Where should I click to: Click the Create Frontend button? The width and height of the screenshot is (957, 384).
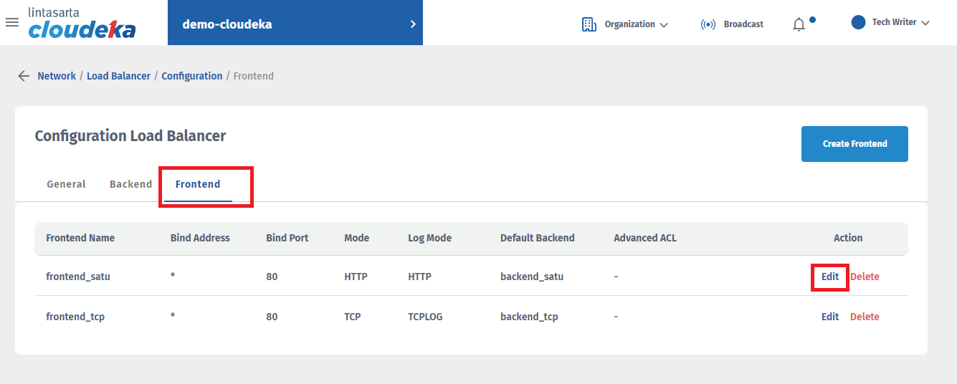click(x=854, y=144)
